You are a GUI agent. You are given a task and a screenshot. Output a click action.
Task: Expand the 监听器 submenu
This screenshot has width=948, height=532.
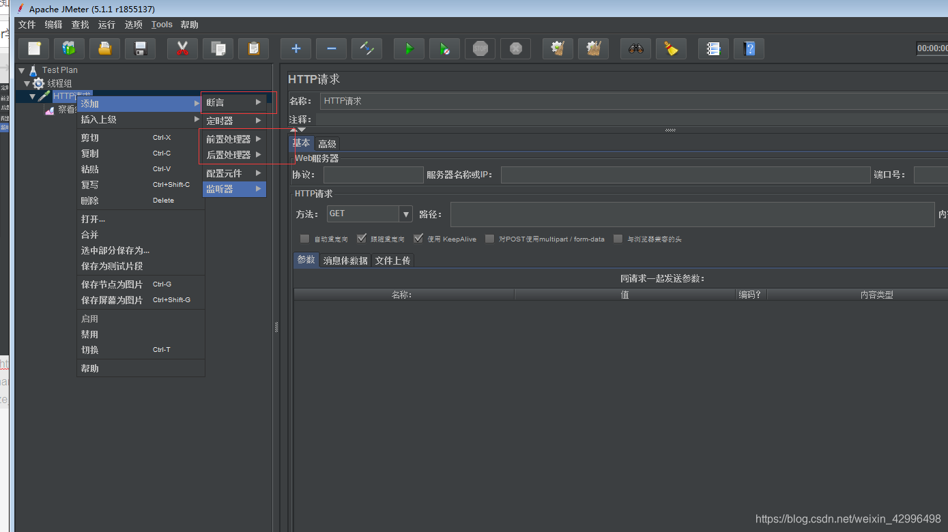click(234, 189)
